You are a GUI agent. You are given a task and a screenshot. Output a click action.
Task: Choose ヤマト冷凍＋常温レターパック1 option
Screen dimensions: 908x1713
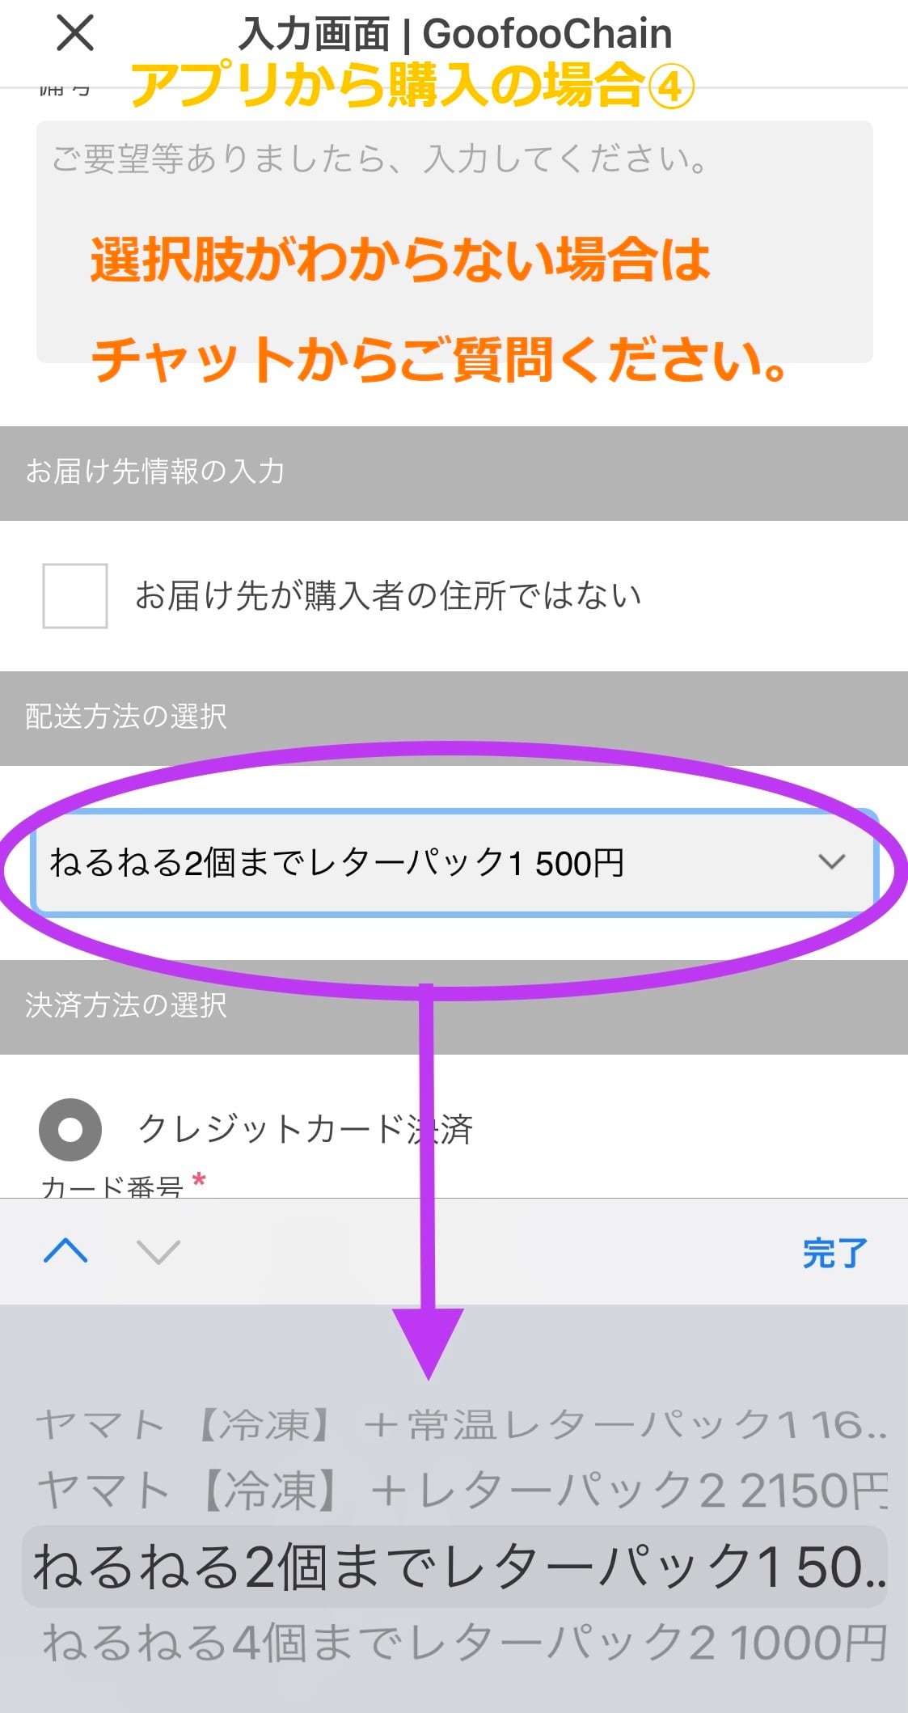[x=461, y=1426]
